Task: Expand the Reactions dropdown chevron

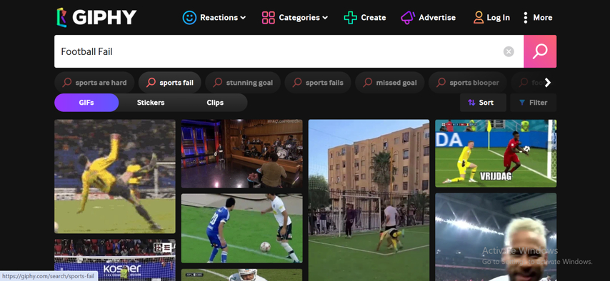Action: pyautogui.click(x=243, y=18)
